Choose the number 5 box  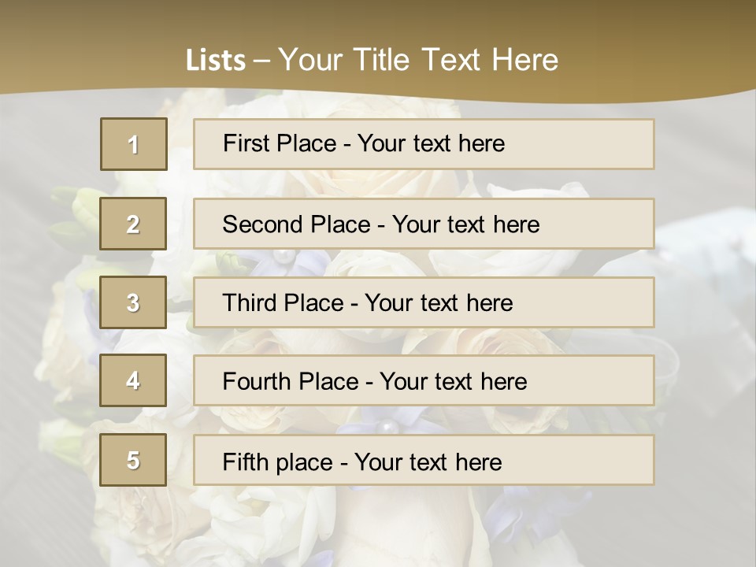point(133,460)
